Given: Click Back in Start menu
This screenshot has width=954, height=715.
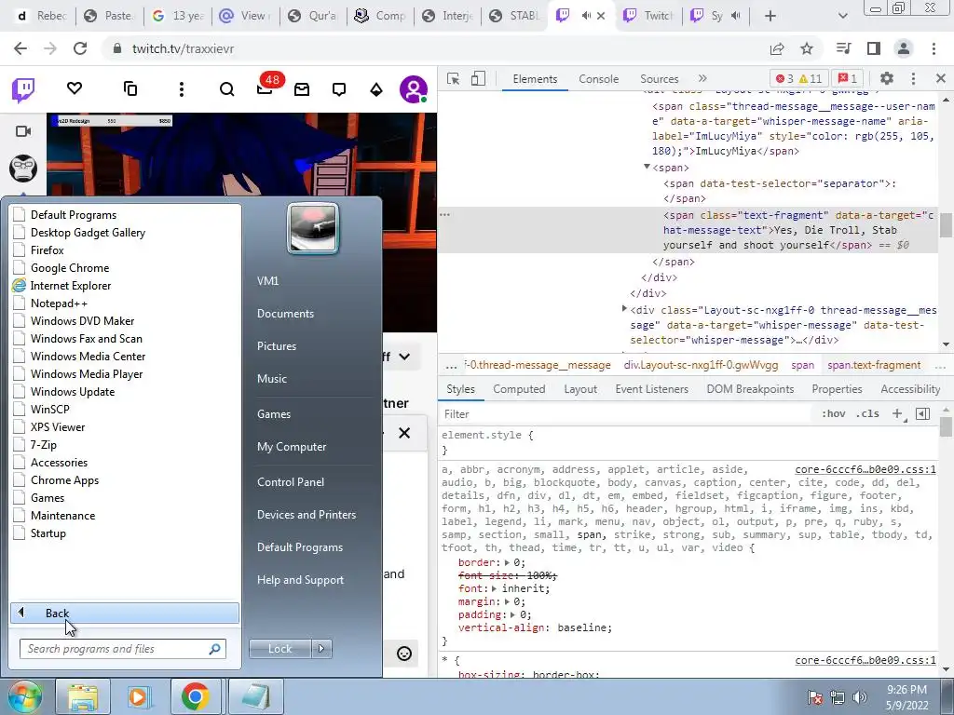Looking at the screenshot, I should (x=125, y=613).
